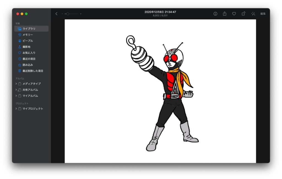Select the マイアルバム album row
Viewport: 282px width, 179px height.
[x=31, y=96]
